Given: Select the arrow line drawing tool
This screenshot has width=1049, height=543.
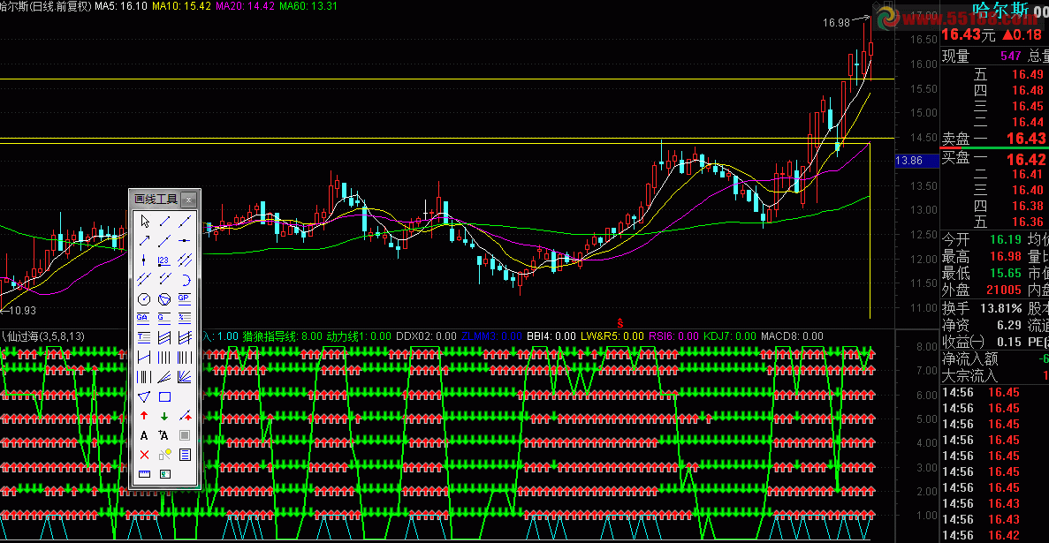Looking at the screenshot, I should (x=144, y=241).
